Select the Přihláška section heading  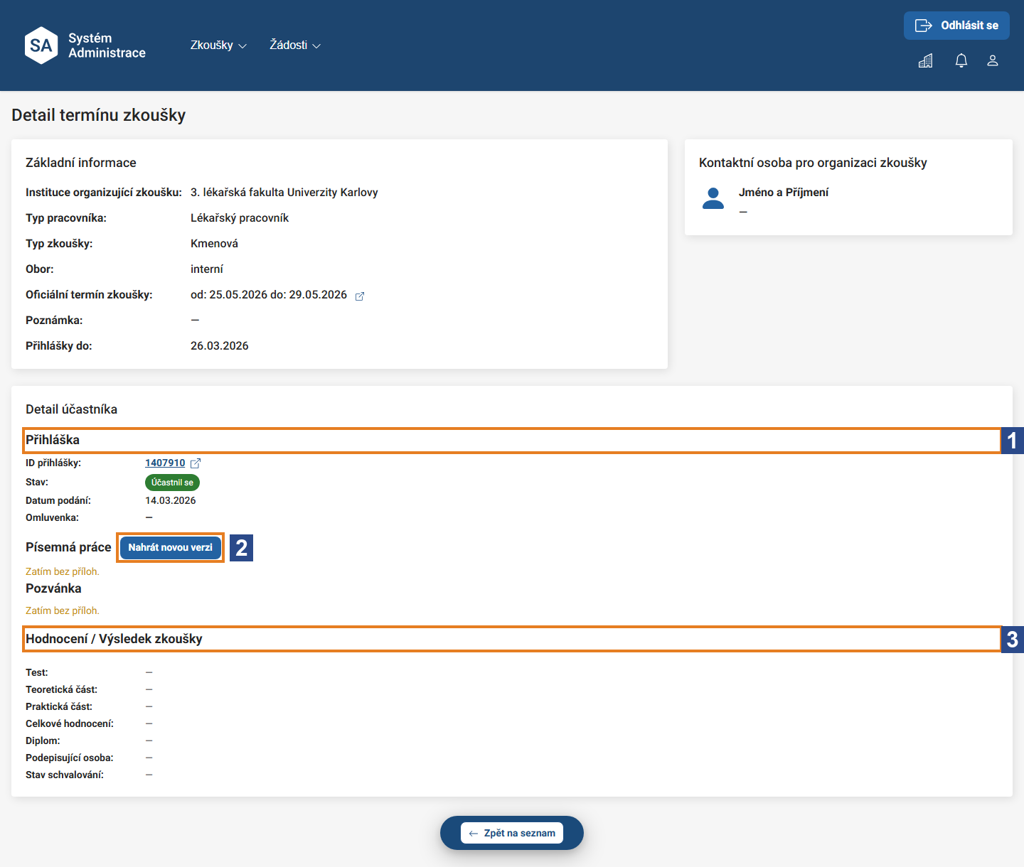coord(53,440)
